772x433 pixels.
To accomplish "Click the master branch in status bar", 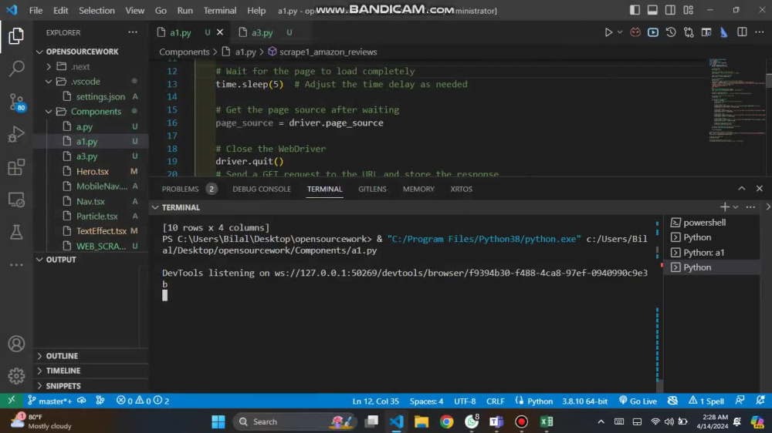I will click(50, 401).
